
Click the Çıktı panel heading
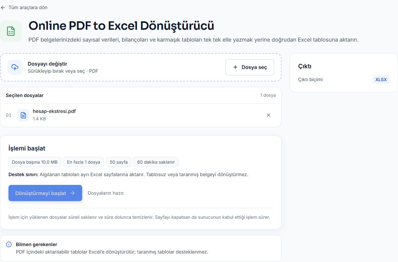[x=305, y=66]
